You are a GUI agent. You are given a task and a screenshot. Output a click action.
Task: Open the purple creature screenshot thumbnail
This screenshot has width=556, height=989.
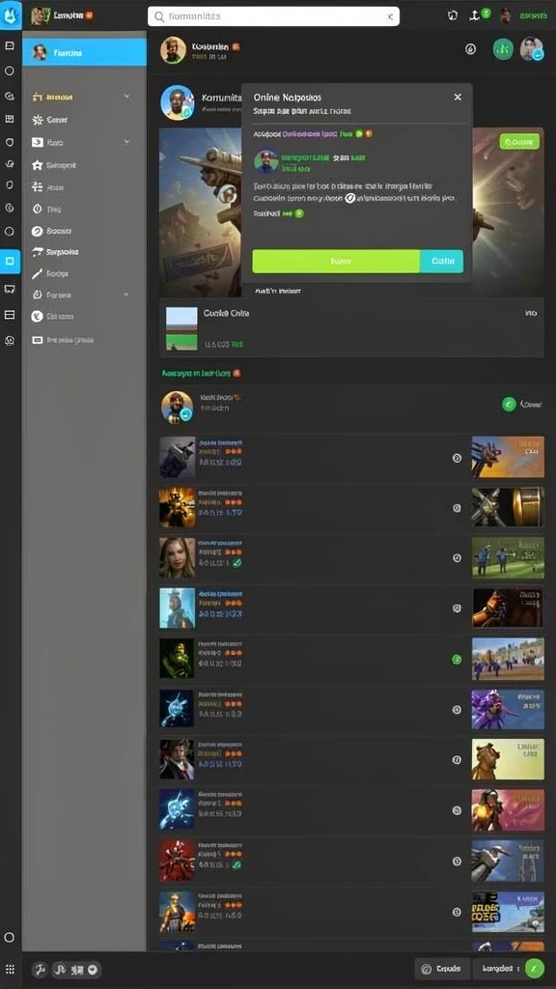coord(508,709)
